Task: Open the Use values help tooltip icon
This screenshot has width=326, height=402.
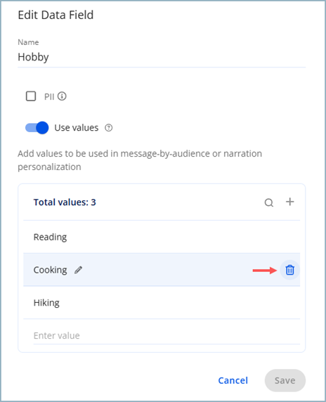Action: coord(109,128)
